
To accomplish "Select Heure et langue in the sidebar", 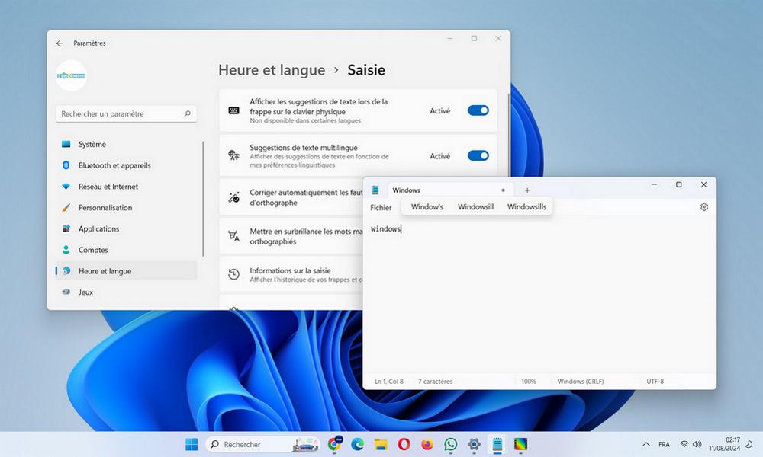I will tap(127, 271).
